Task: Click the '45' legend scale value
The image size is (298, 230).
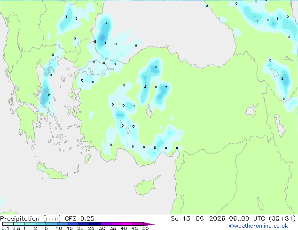Action: pyautogui.click(x=134, y=228)
